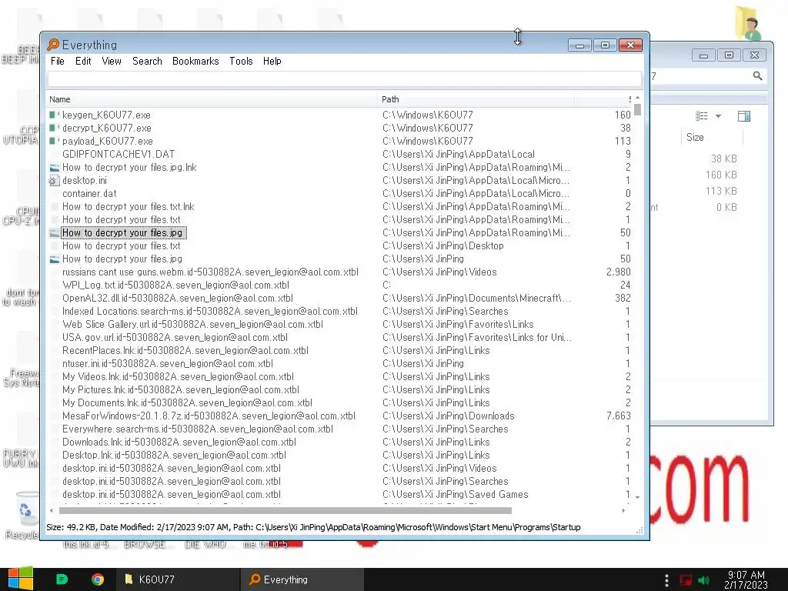
Task: Select ntuser.ini encrypted file
Action: pyautogui.click(x=168, y=363)
